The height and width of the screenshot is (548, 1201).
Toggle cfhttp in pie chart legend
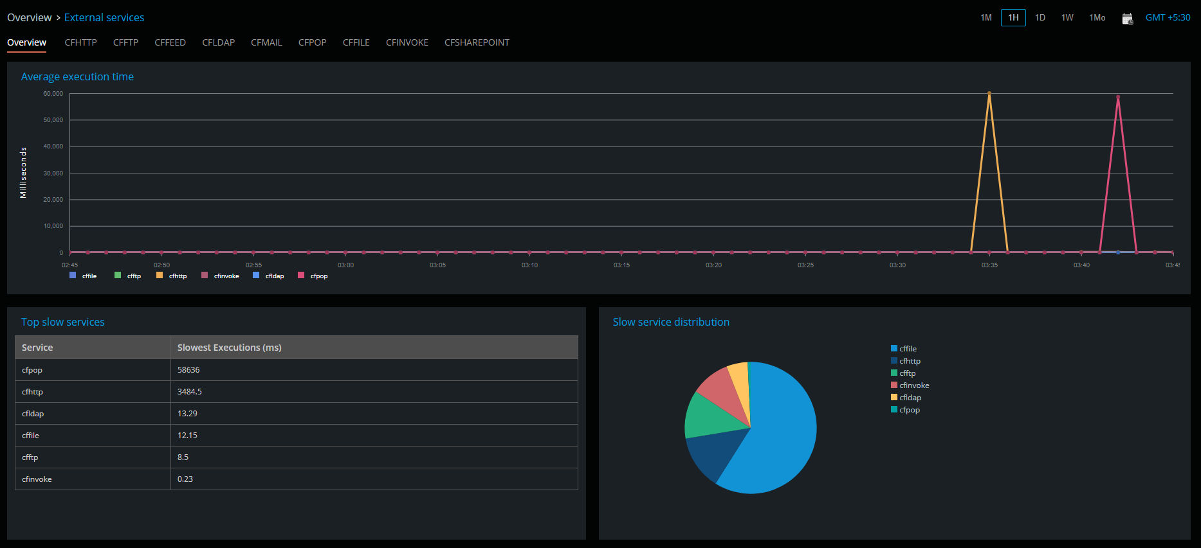coord(906,361)
